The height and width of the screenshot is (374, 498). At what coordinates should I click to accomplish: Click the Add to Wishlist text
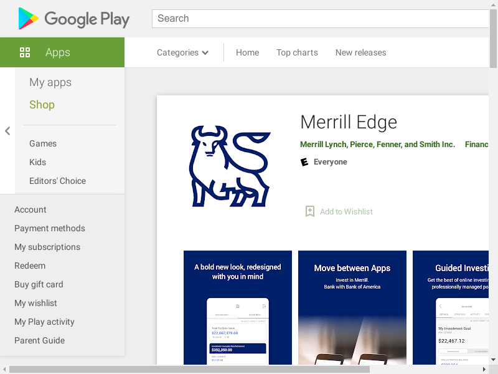[346, 211]
